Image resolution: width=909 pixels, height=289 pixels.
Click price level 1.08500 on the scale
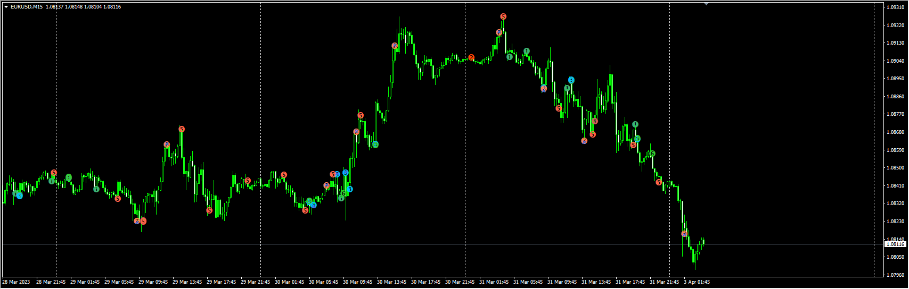coord(896,168)
